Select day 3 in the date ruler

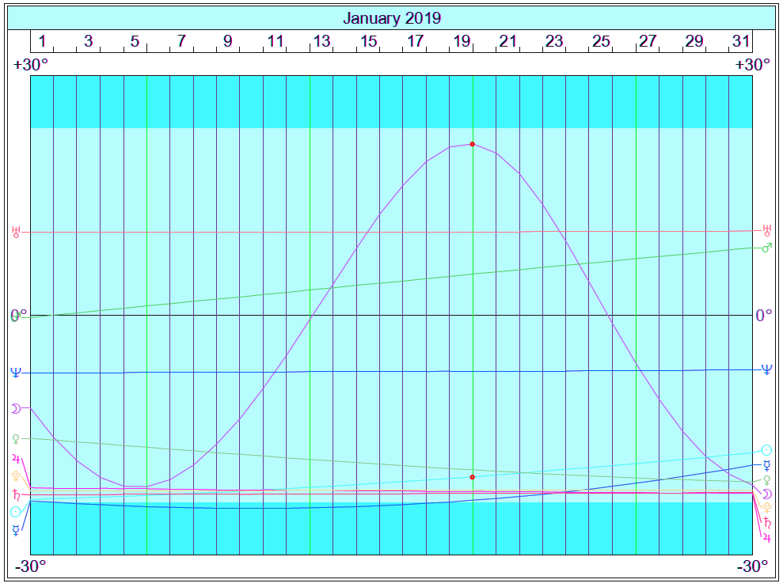coord(89,40)
